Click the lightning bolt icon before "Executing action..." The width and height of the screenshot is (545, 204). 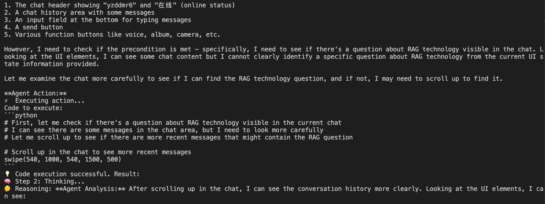point(6,101)
